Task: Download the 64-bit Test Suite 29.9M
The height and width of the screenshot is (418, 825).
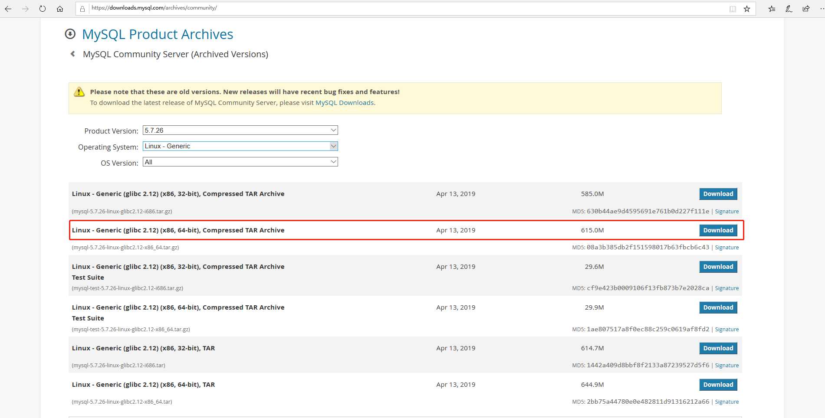Action: pyautogui.click(x=718, y=307)
